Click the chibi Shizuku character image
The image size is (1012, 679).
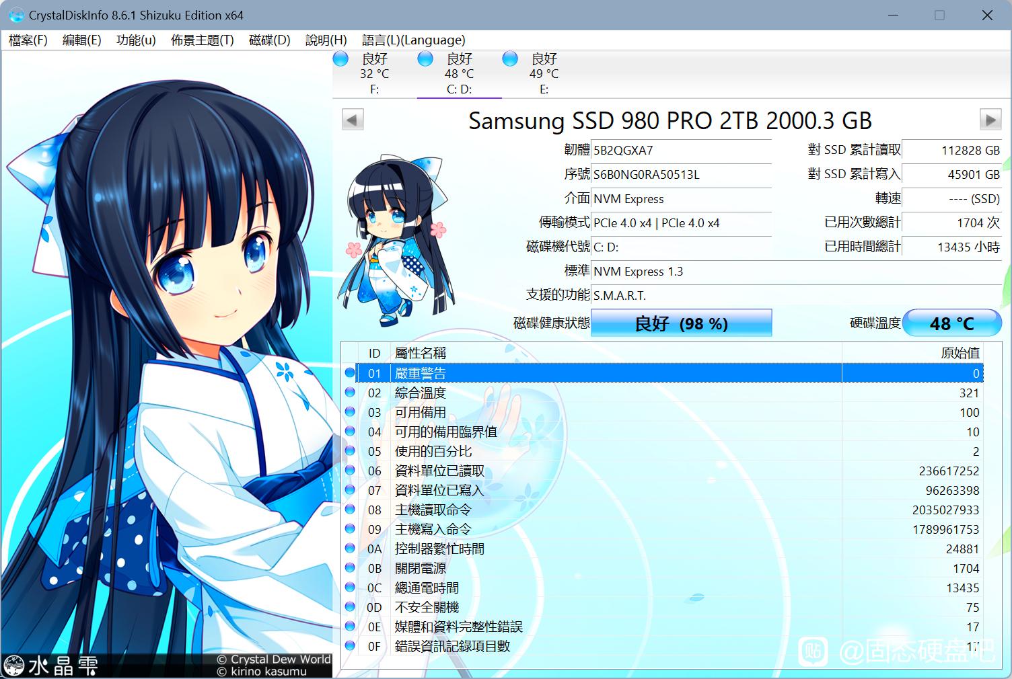tap(396, 239)
